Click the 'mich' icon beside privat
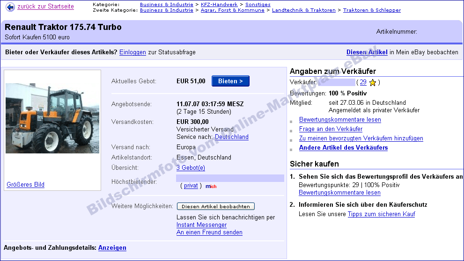Screen dimensions: 464x261 click(x=211, y=186)
